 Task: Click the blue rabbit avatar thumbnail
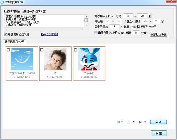click(x=89, y=59)
